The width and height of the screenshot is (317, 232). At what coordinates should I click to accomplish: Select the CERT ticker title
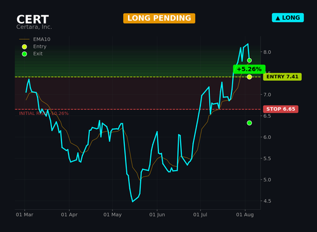(33, 20)
